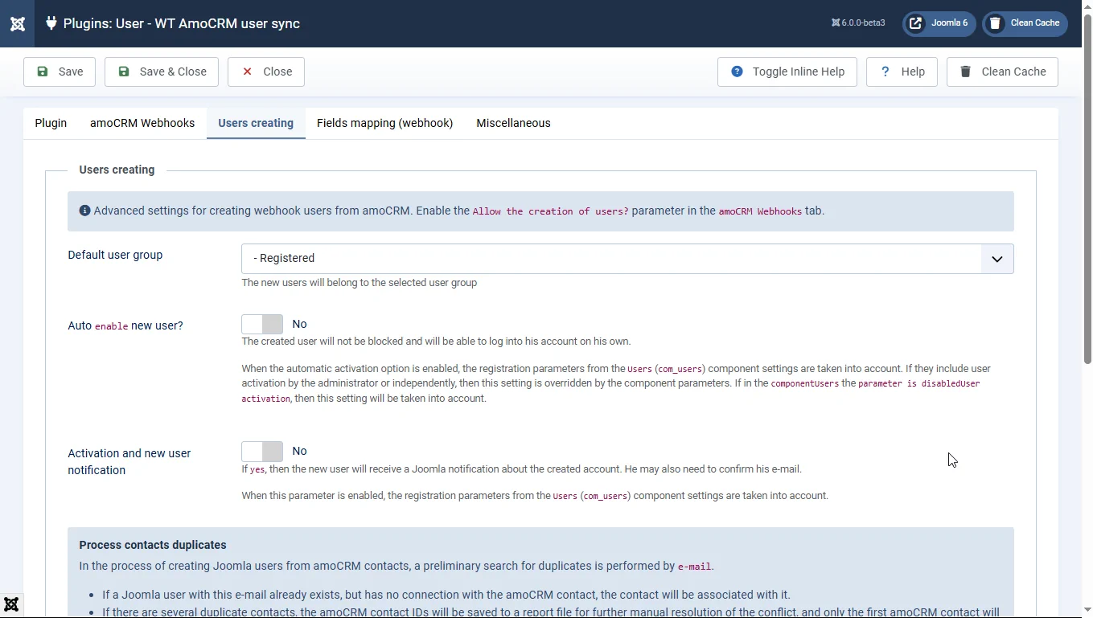Viewport: 1093px width, 618px height.
Task: Click the plug icon beside the Plugins title
Action: point(51,23)
